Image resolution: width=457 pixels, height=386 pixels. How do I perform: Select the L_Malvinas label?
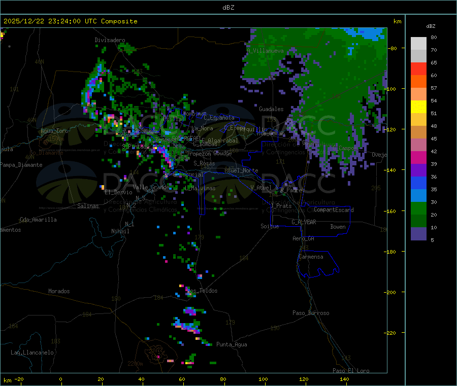(200, 189)
